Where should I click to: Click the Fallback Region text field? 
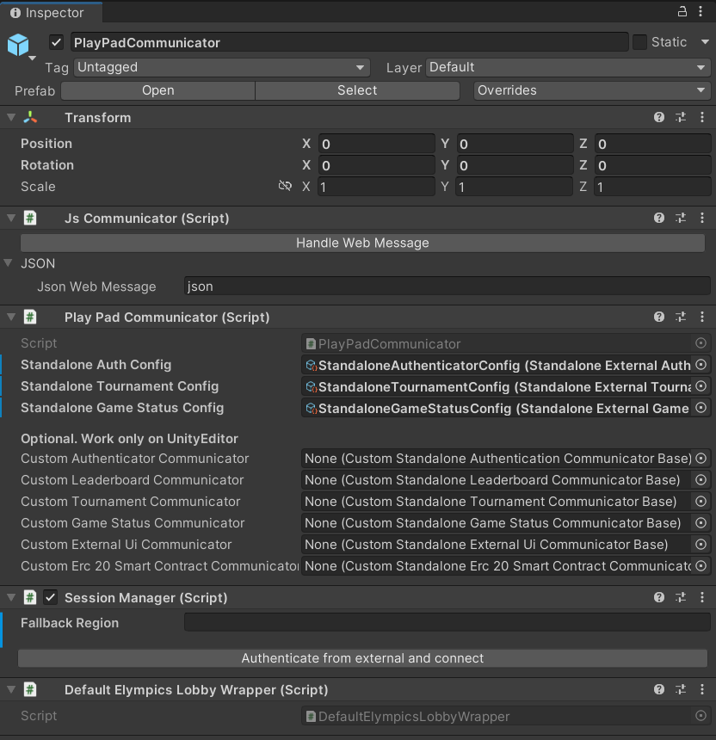[447, 622]
